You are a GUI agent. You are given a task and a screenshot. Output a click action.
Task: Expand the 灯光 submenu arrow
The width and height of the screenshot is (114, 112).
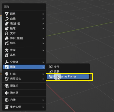click(43, 74)
